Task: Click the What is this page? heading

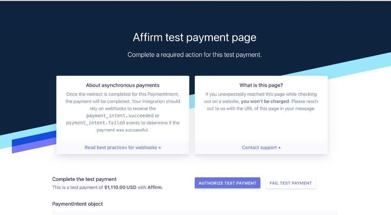Action: (261, 85)
